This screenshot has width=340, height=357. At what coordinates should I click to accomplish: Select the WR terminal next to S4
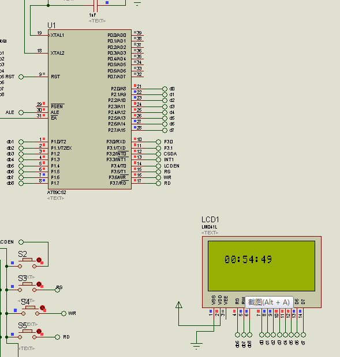(x=63, y=313)
